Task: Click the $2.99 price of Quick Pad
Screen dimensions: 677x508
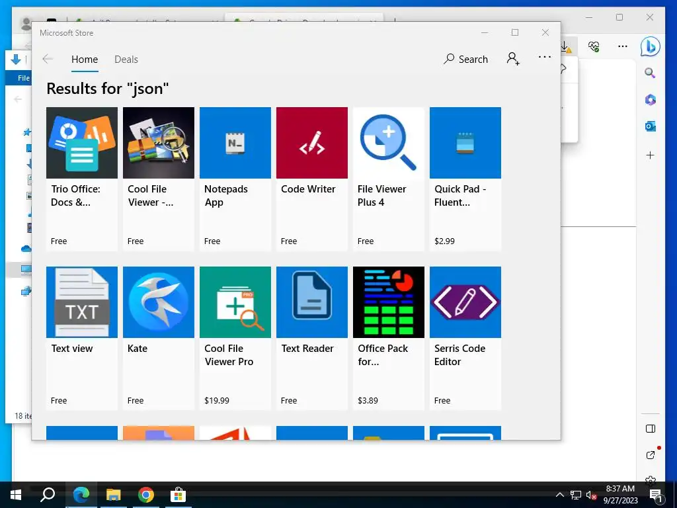Action: (x=444, y=241)
